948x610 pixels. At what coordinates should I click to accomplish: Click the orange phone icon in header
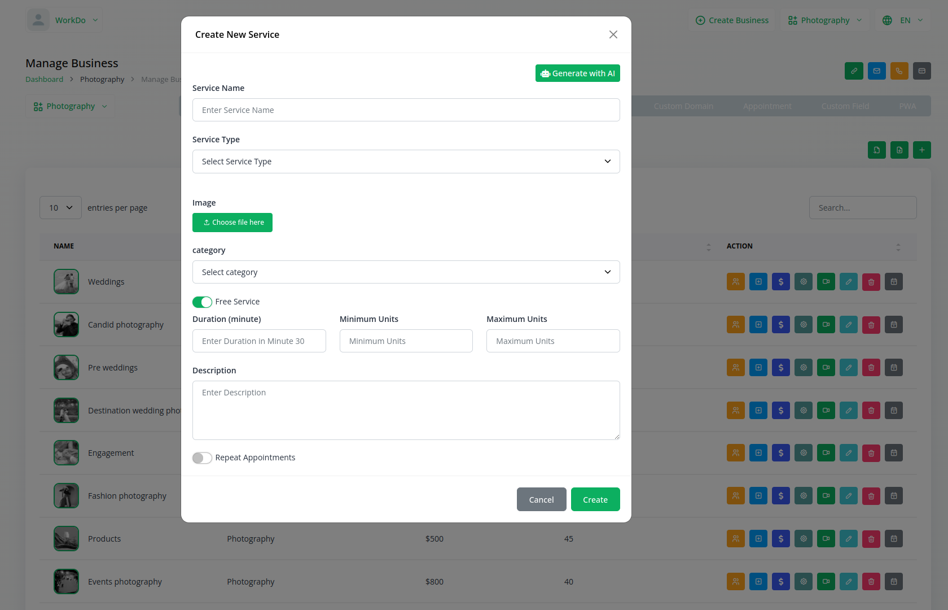[x=899, y=71]
